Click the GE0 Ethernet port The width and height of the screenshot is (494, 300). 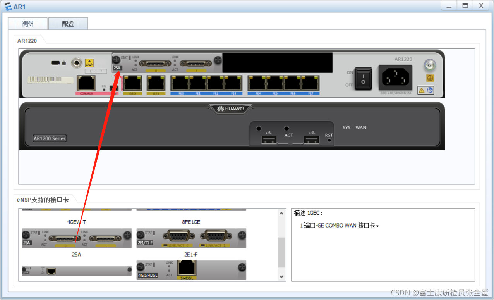pos(132,83)
